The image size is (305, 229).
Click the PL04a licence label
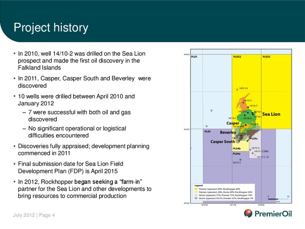236,154
